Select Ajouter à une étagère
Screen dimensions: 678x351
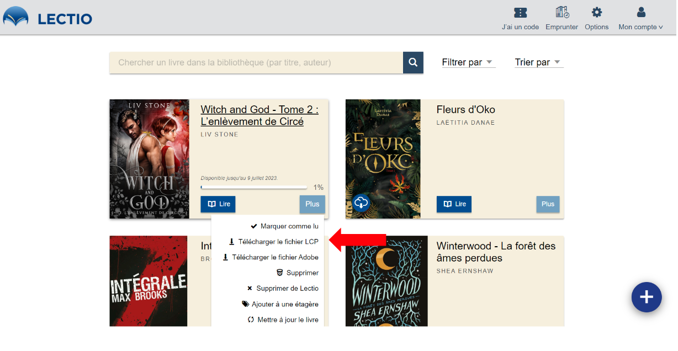280,304
